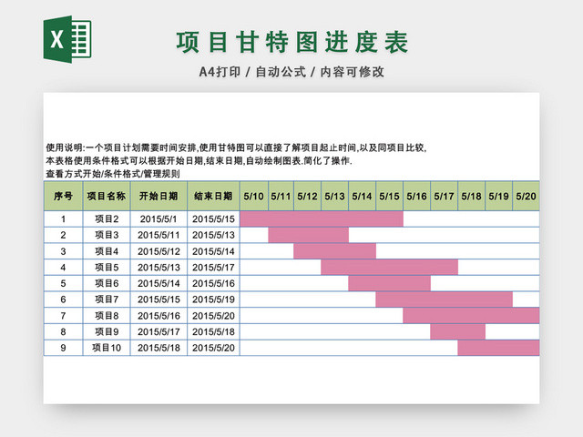Screen dimensions: 583x437
Task: Click the 5/16 date column header
Action: (x=417, y=196)
